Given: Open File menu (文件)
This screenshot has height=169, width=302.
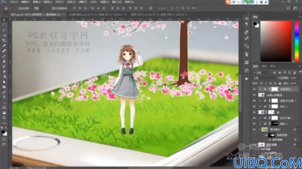Looking at the screenshot, I should [x=14, y=2].
